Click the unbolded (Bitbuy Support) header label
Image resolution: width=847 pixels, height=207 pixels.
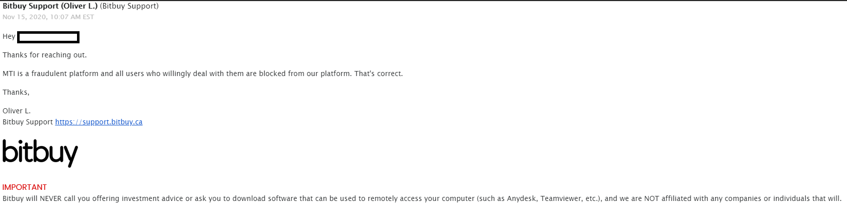129,6
